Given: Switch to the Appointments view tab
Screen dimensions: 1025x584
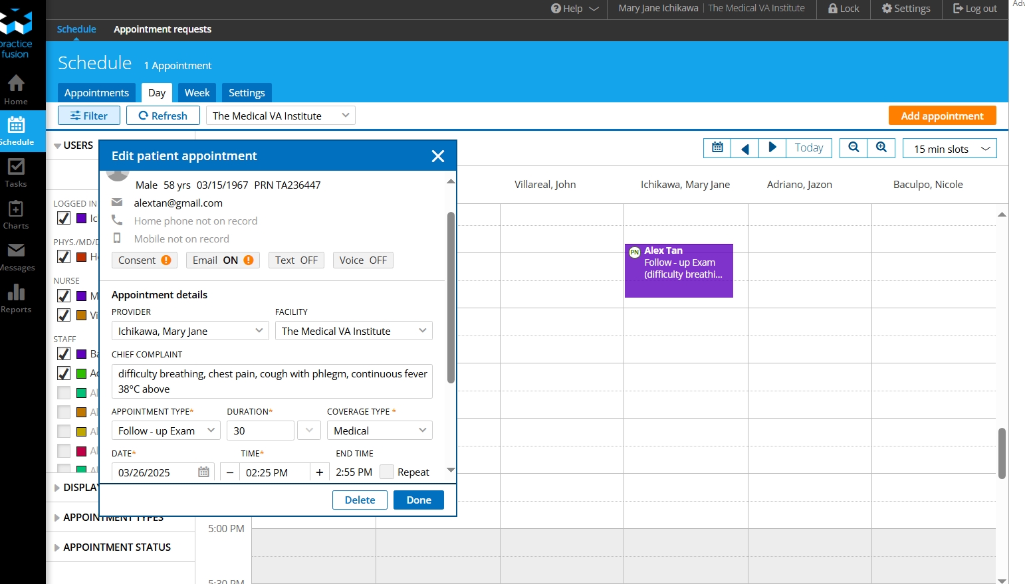Looking at the screenshot, I should (x=96, y=93).
